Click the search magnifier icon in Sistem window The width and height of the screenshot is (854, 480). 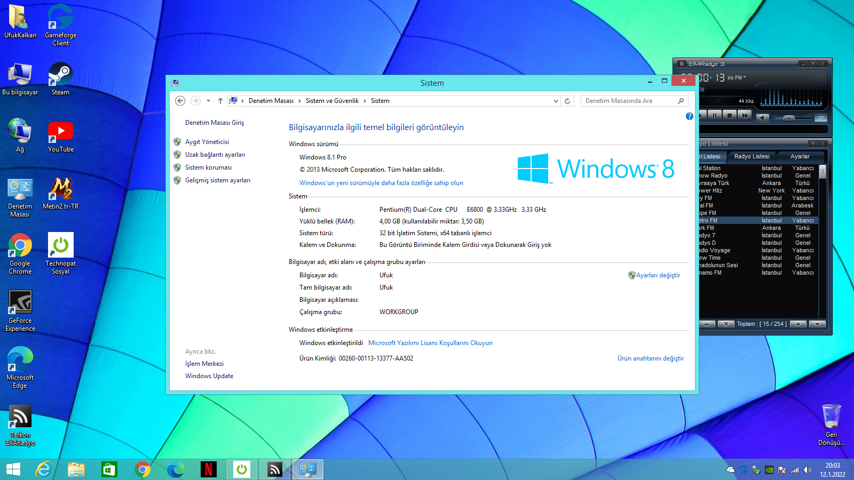pos(681,101)
